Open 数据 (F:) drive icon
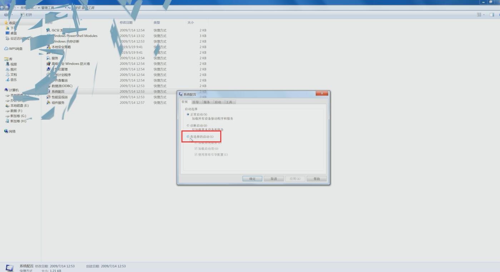Screen dimensions: 500x272 pyautogui.click(x=8, y=111)
